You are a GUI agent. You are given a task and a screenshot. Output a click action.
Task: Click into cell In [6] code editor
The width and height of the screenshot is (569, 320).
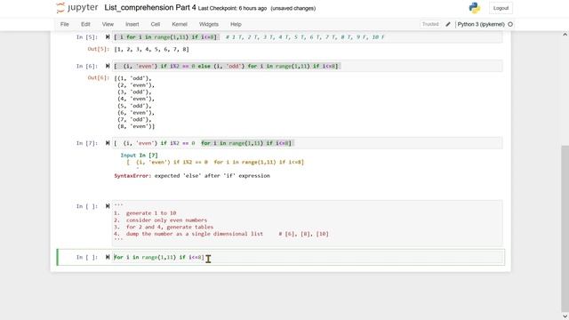tap(308, 66)
